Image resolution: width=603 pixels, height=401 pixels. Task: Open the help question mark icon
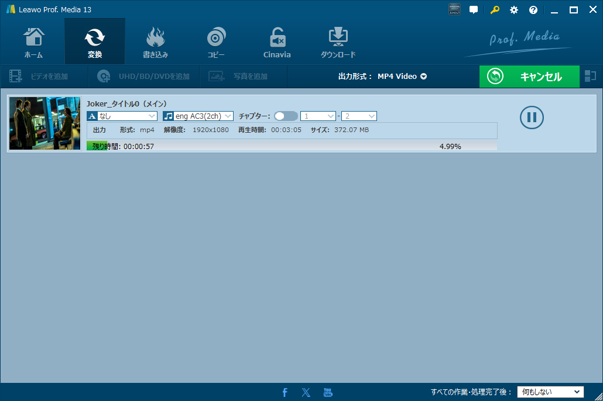tap(533, 10)
